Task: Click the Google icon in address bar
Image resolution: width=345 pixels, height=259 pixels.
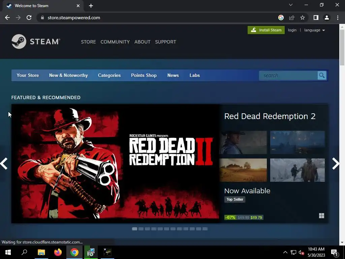Action: pyautogui.click(x=281, y=18)
